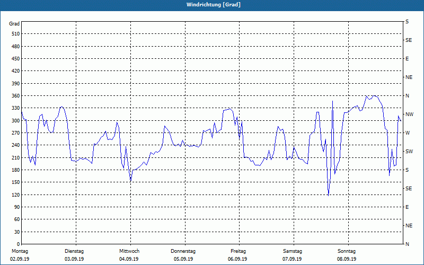Select the 480 value on the left axis
The width and height of the screenshot is (424, 265).
pyautogui.click(x=16, y=46)
